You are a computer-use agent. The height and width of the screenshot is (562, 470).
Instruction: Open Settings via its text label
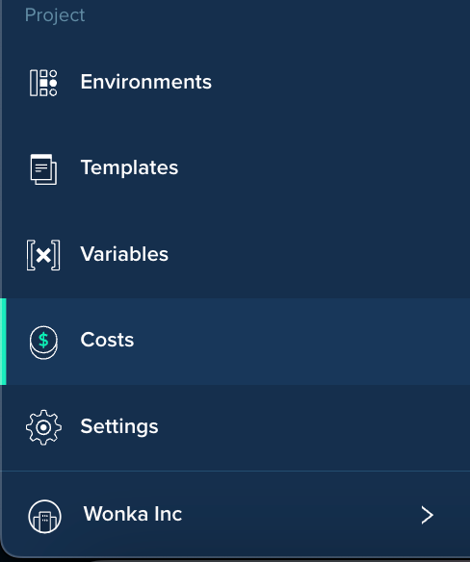coord(119,426)
